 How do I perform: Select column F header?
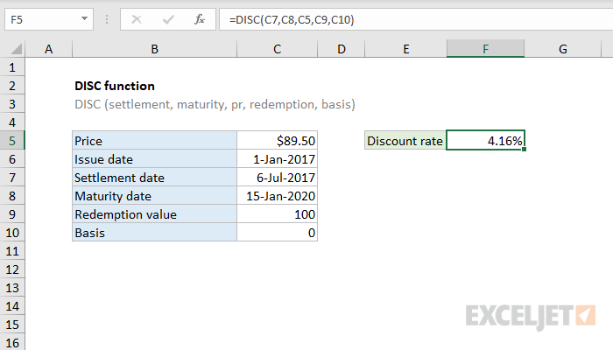pos(485,49)
